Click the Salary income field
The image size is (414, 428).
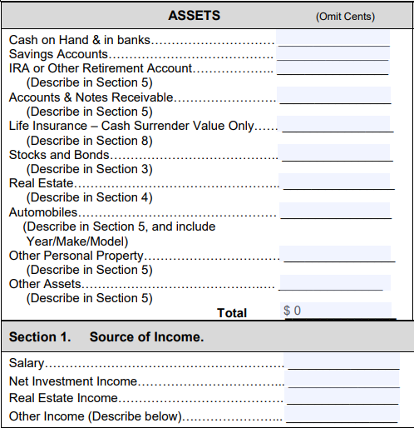[x=342, y=361]
